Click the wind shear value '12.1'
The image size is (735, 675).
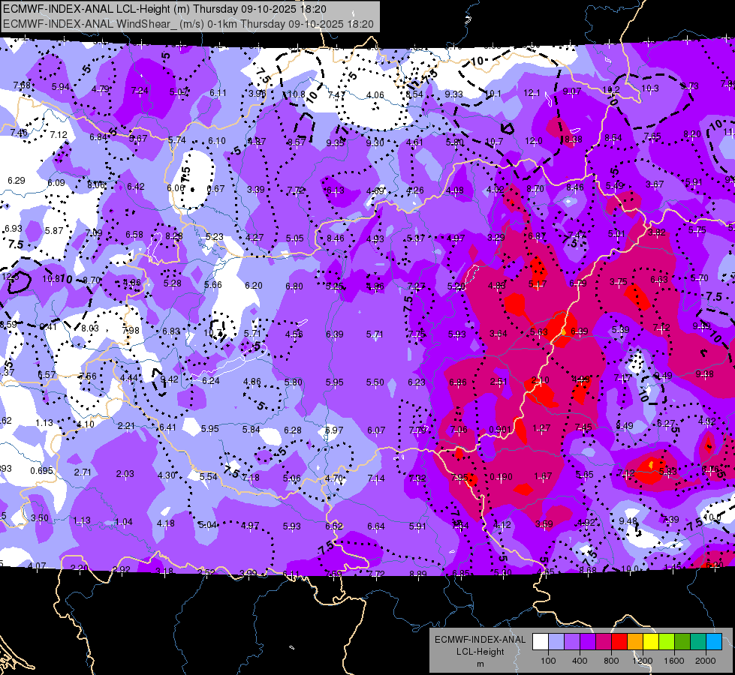[532, 93]
